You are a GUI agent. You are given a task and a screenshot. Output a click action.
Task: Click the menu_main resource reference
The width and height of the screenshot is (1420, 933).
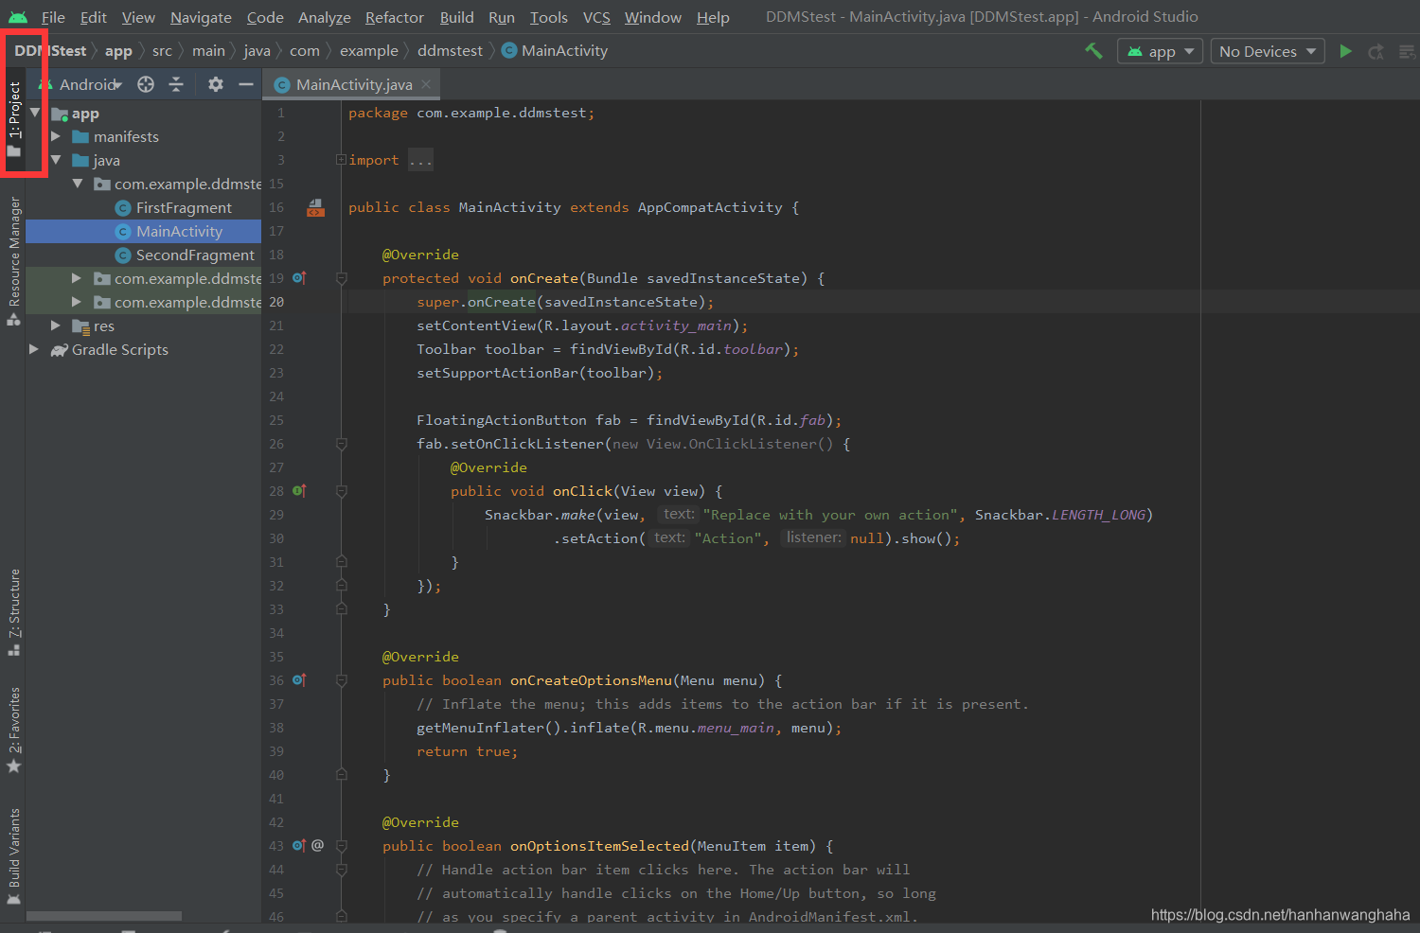pos(736,728)
